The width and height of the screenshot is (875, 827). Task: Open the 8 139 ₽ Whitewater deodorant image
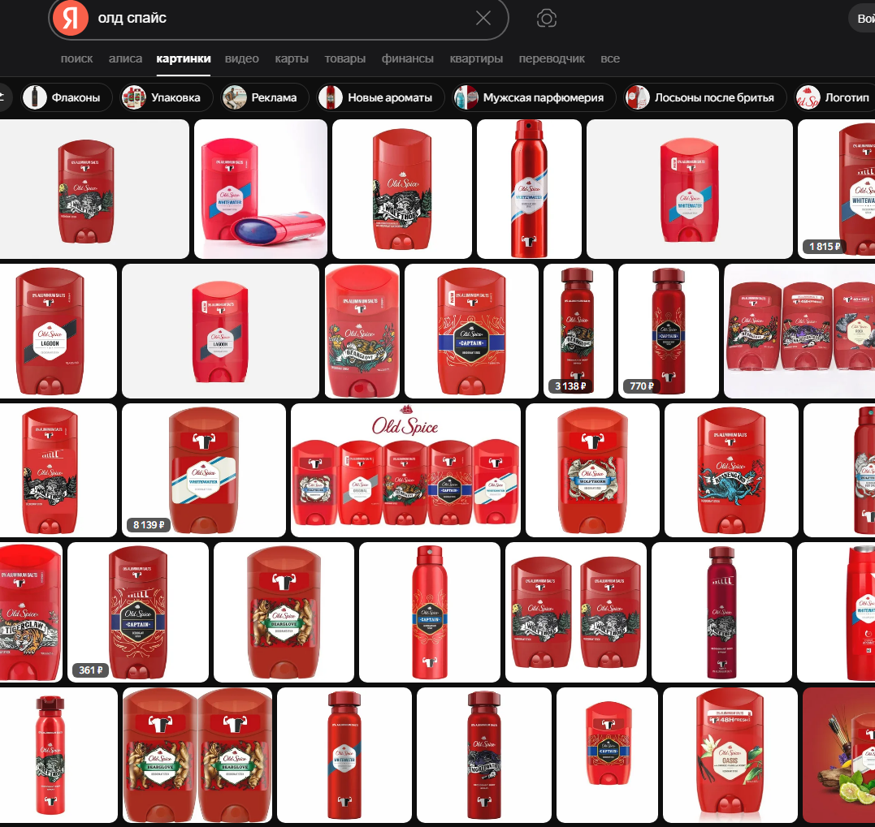(204, 471)
